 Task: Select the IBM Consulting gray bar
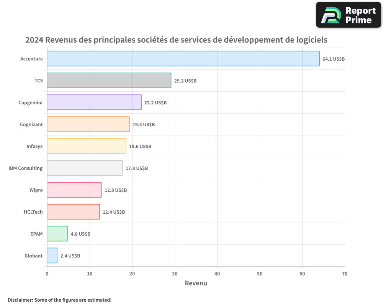pos(84,168)
